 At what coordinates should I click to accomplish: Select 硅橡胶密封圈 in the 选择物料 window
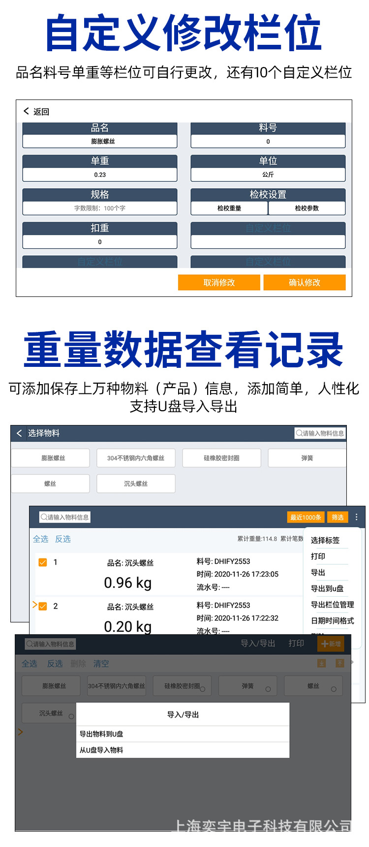tap(221, 458)
